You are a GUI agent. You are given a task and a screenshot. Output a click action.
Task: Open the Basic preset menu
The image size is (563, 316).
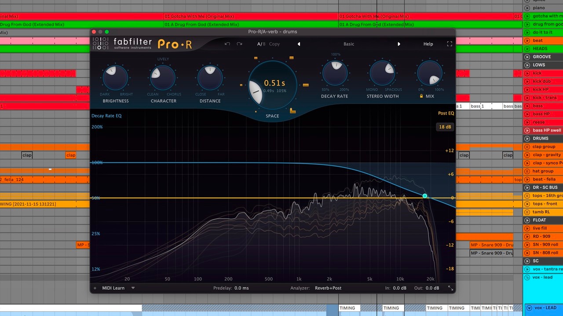point(349,44)
